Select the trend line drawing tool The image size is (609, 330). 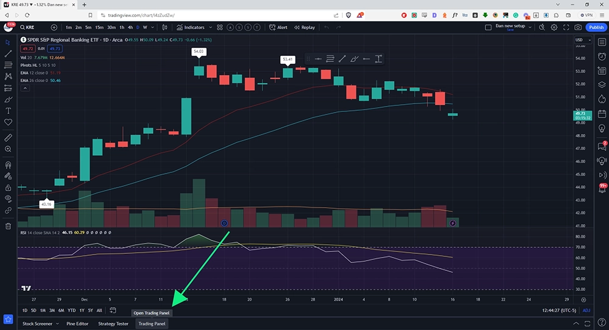[x=8, y=54]
